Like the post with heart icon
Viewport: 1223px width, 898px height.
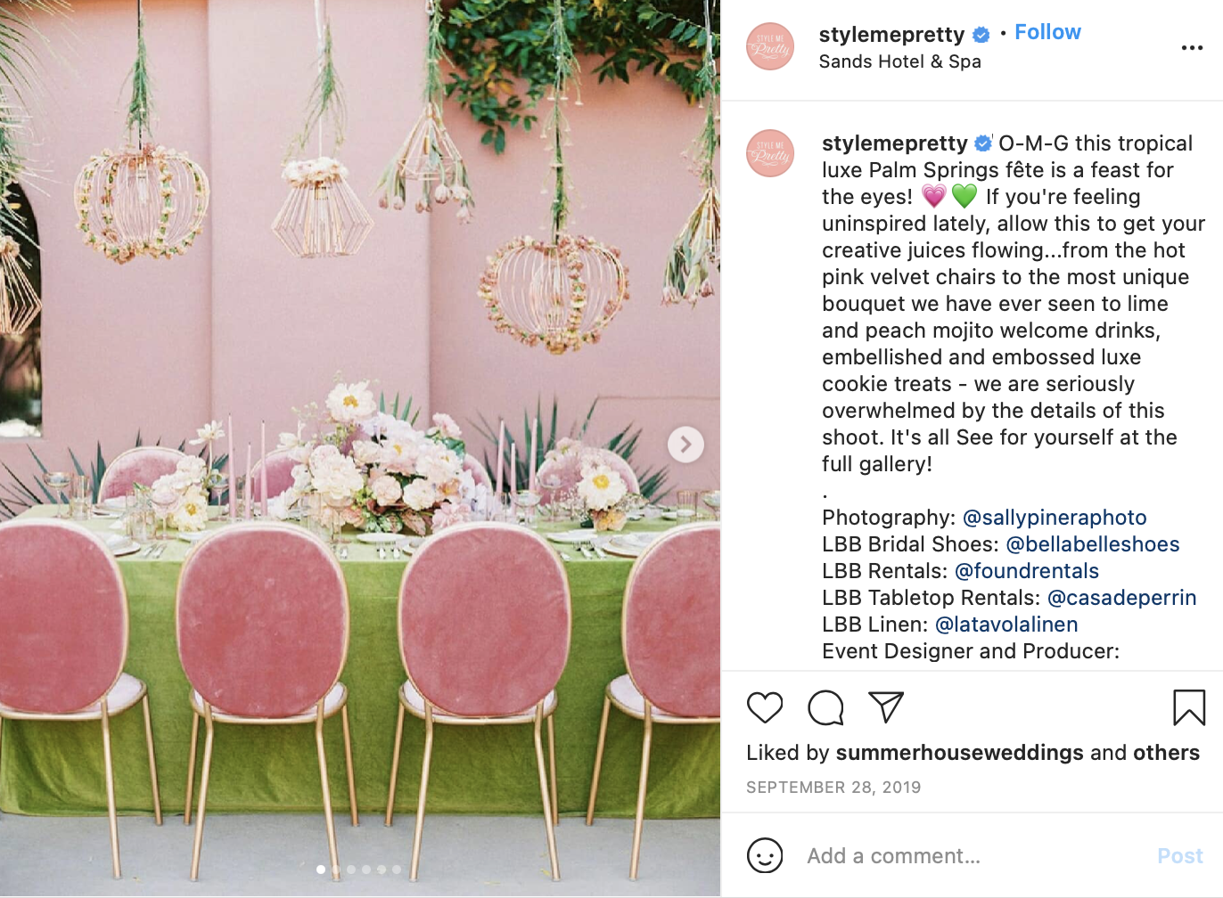click(x=765, y=707)
